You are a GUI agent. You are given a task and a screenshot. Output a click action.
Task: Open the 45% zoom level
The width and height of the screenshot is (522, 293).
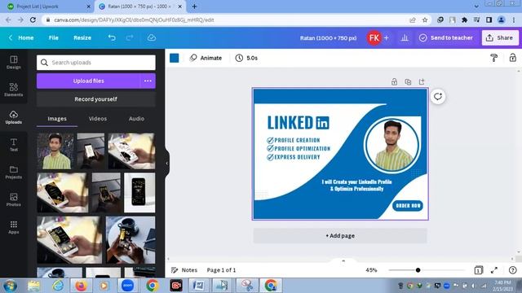tap(371, 270)
